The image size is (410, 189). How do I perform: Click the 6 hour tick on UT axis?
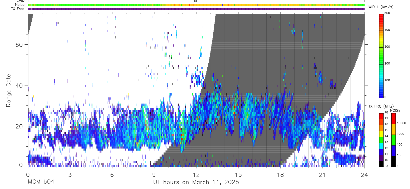click(112, 174)
